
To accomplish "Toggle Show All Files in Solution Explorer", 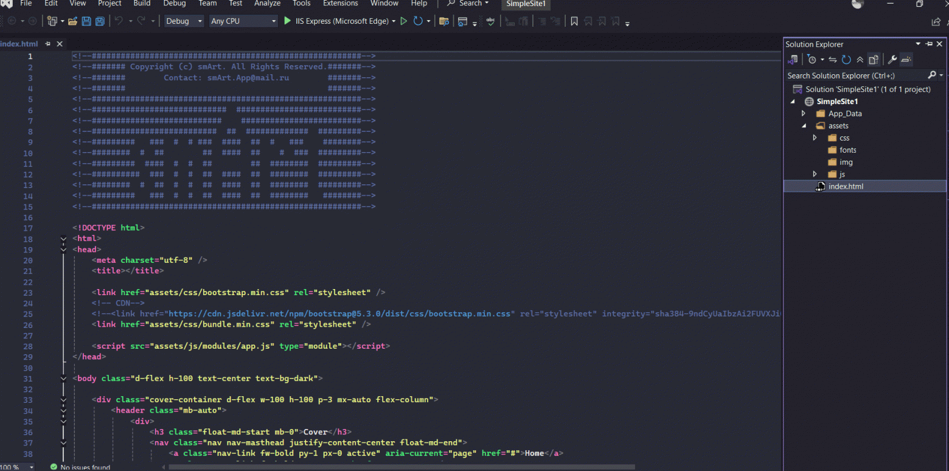I will click(x=872, y=60).
